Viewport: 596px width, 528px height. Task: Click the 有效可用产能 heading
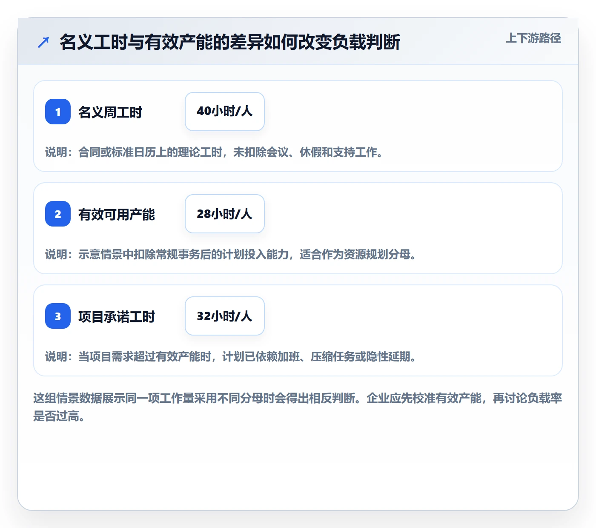pyautogui.click(x=117, y=215)
